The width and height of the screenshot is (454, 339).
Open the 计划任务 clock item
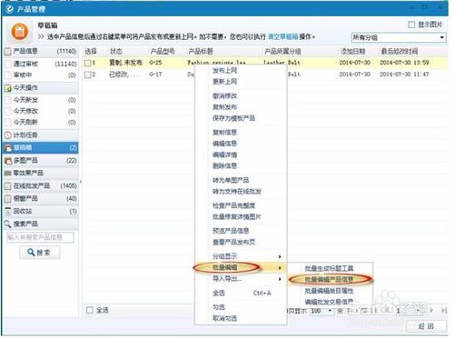[41, 135]
